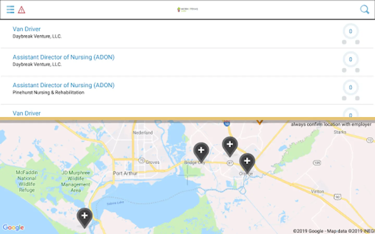Open the hamburger navigation menu
This screenshot has height=234, width=375.
click(10, 10)
